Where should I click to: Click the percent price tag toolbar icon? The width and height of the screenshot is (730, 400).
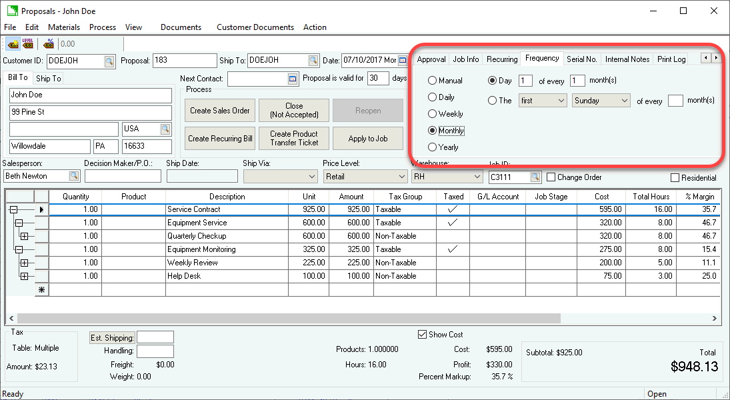(x=49, y=44)
